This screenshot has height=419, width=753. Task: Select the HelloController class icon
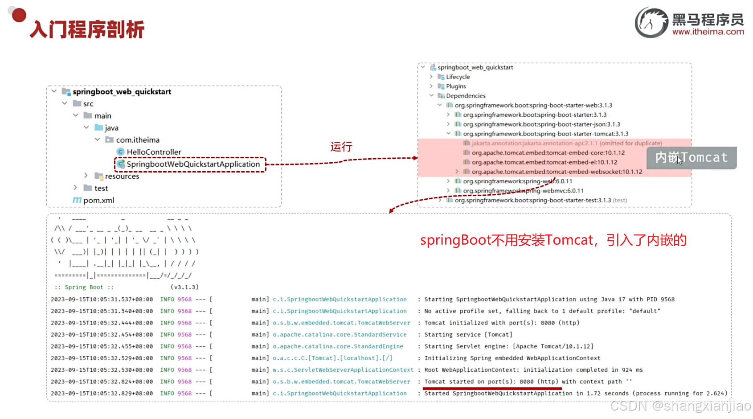(120, 152)
